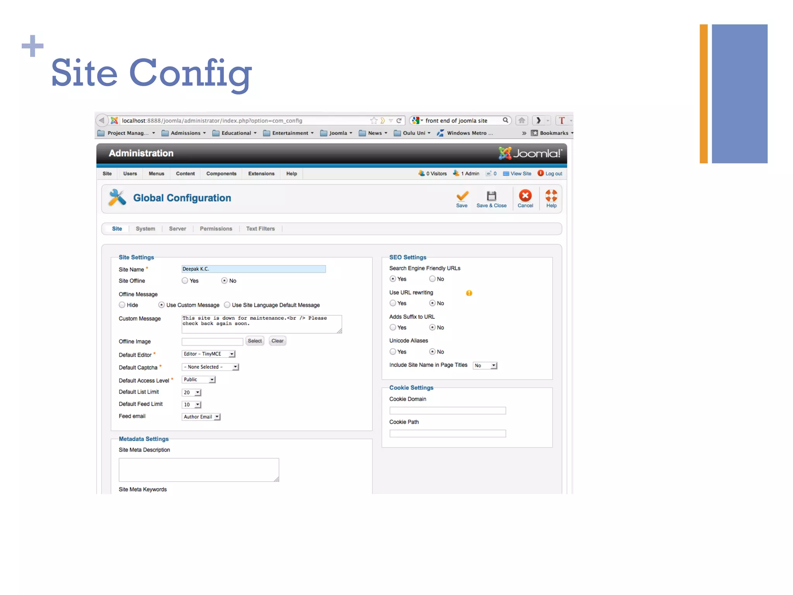Click the Clear button for Offline Image
The height and width of the screenshot is (595, 793).
277,341
